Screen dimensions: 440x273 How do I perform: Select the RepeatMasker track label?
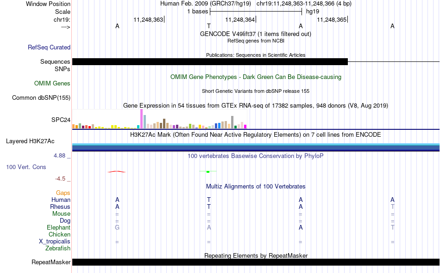pyautogui.click(x=51, y=262)
